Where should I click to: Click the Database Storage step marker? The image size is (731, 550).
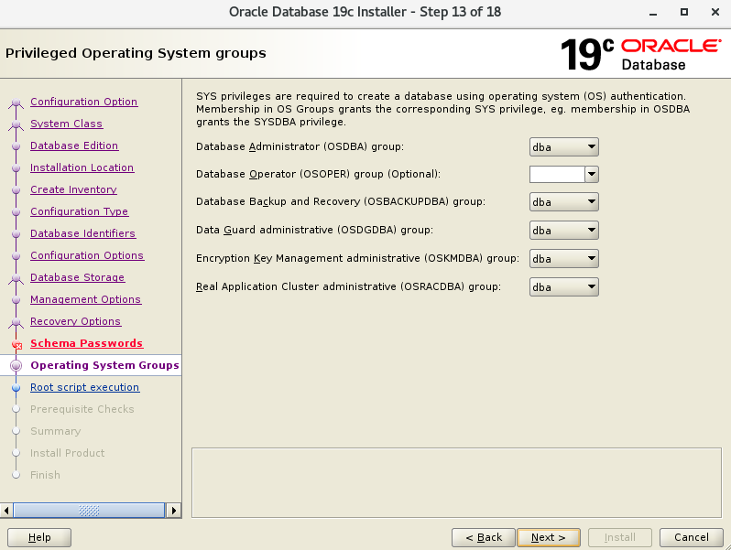[16, 277]
